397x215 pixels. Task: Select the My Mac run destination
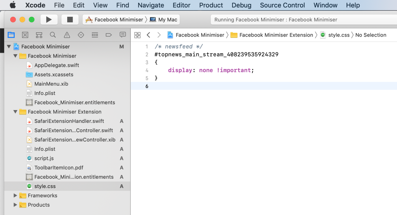(164, 20)
